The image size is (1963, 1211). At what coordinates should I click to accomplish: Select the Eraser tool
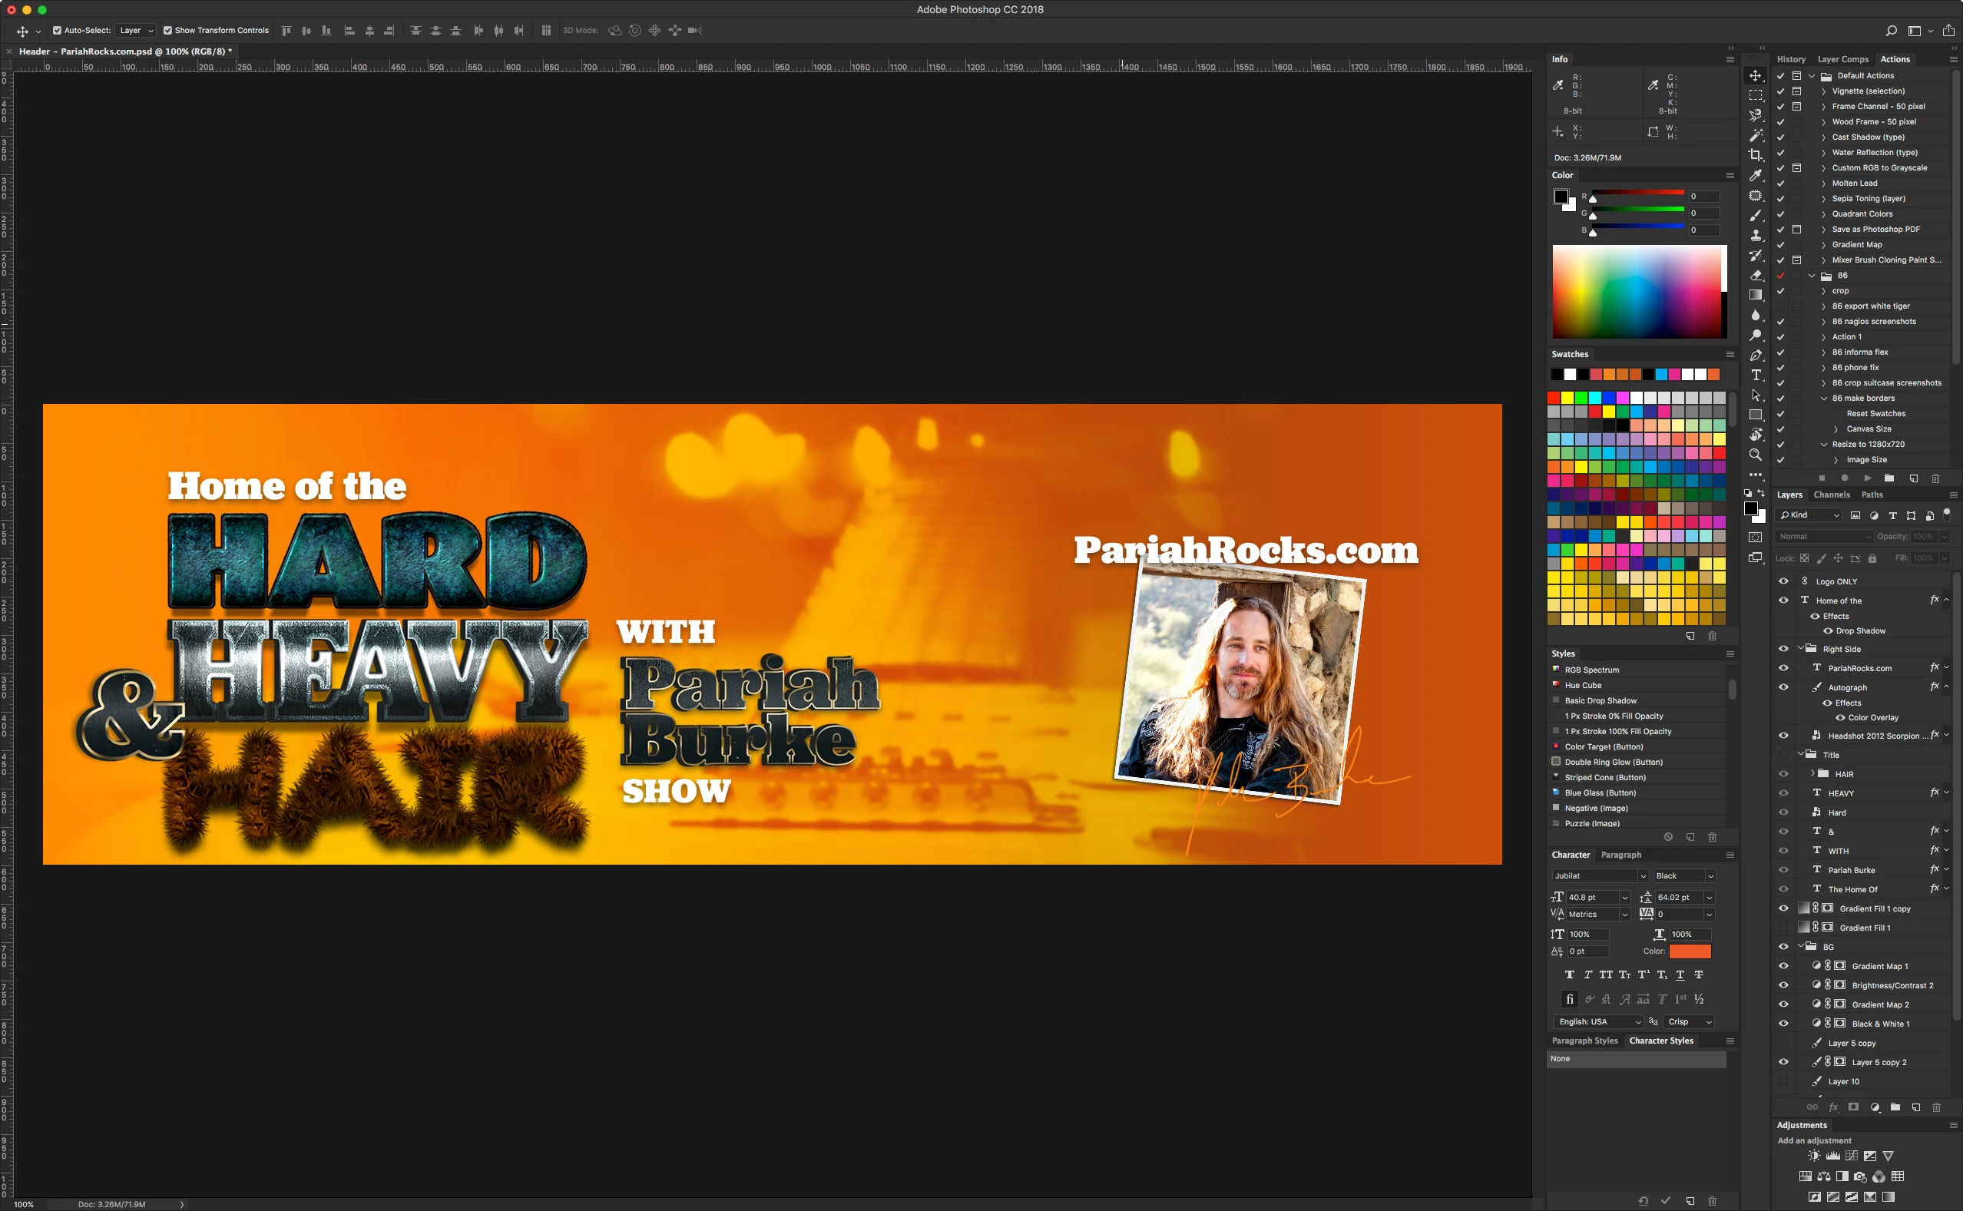[1755, 276]
